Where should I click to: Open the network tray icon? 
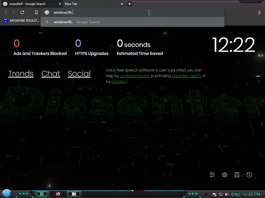click(x=221, y=194)
